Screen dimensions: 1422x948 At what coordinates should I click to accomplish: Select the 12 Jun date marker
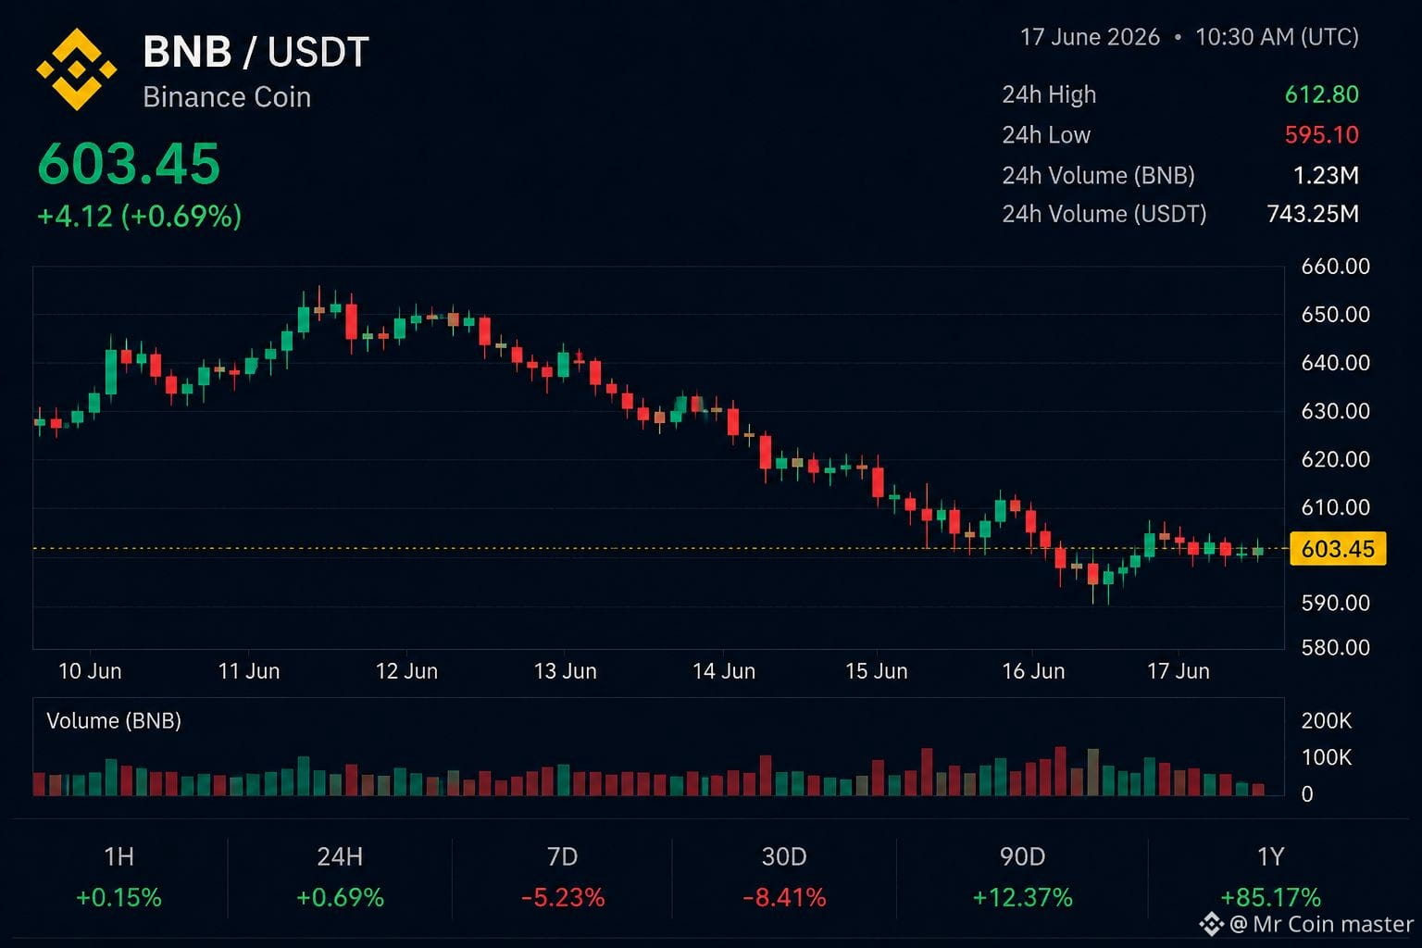pyautogui.click(x=406, y=671)
